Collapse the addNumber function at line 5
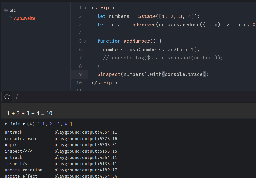Viewport: 256px width, 178px height. tap(85, 41)
